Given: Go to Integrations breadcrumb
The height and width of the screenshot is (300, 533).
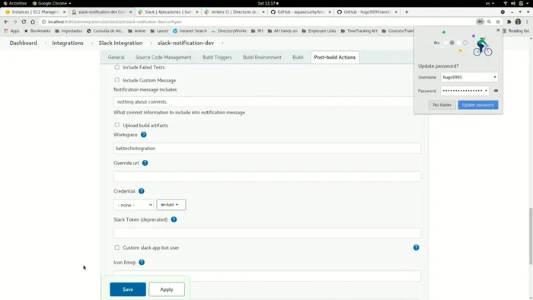Looking at the screenshot, I should 68,43.
